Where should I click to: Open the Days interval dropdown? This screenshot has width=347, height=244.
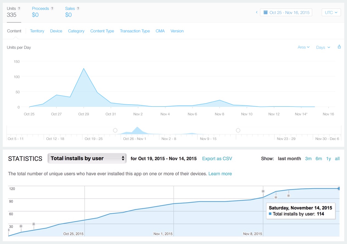pos(323,47)
